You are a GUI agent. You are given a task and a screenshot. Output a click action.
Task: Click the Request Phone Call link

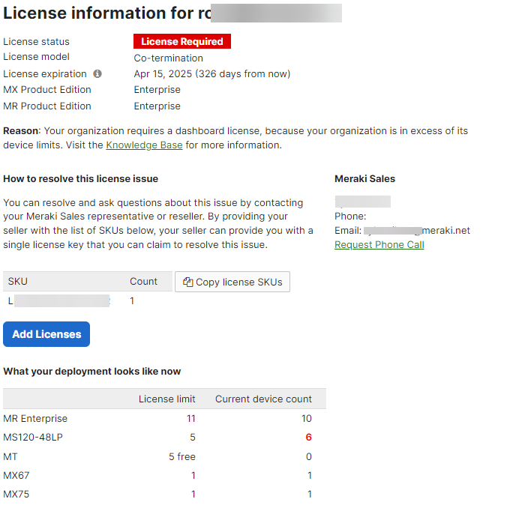(379, 244)
